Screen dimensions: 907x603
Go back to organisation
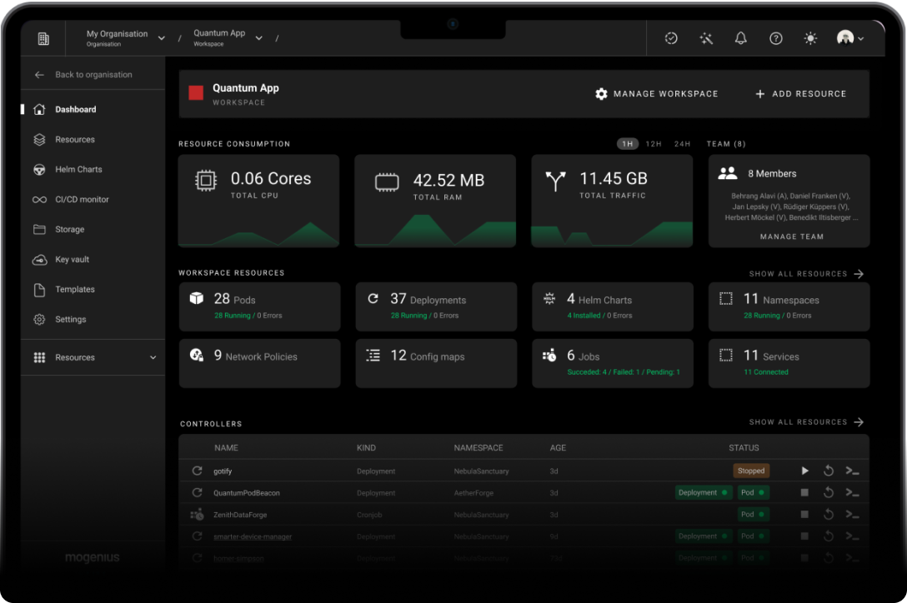click(83, 75)
